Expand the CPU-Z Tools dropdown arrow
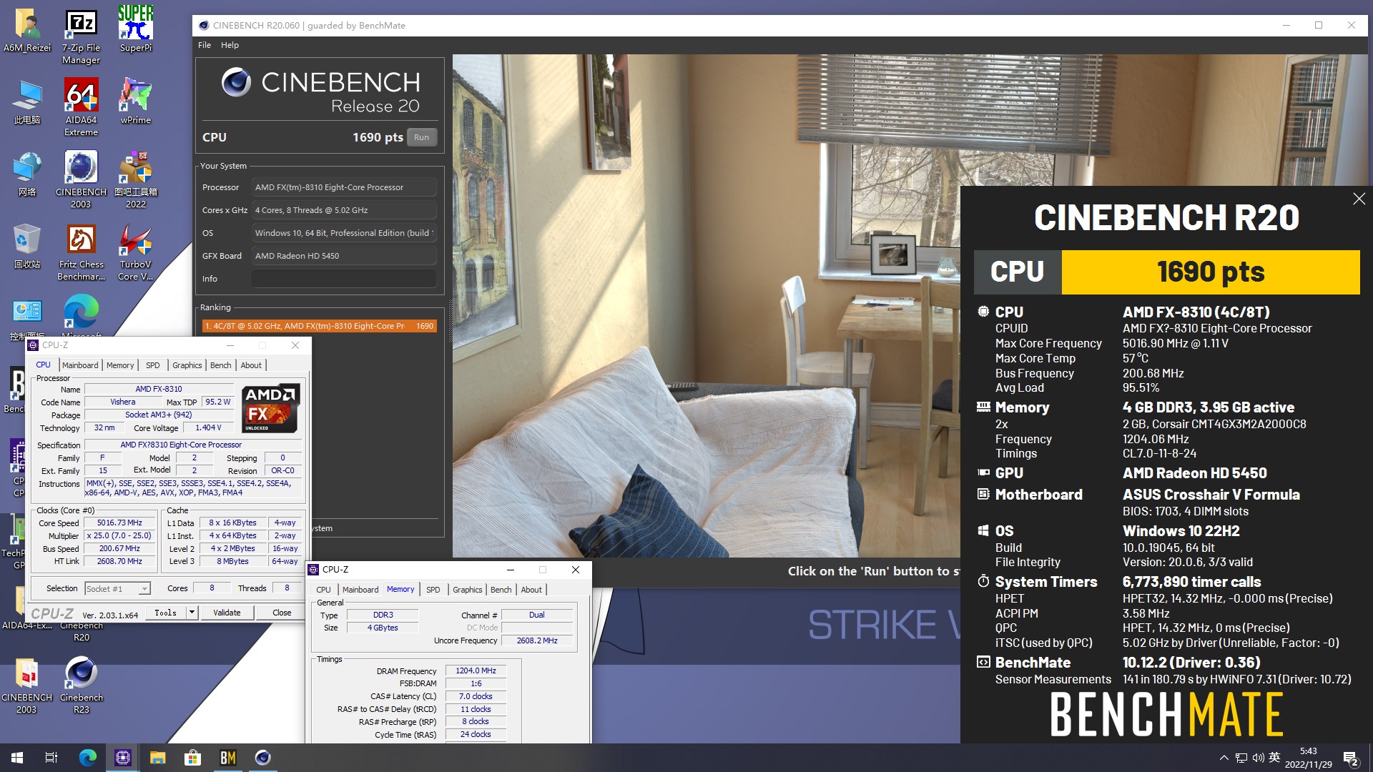 192,613
